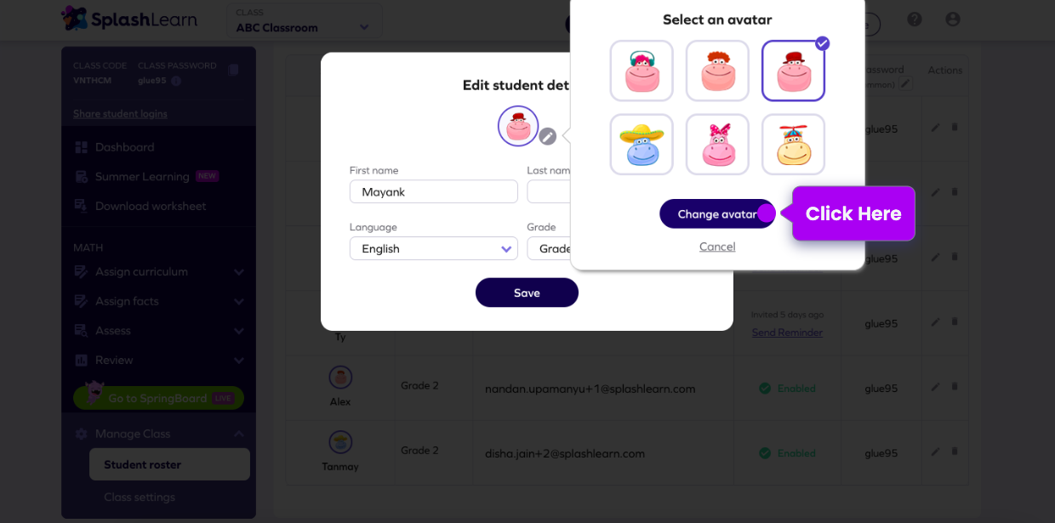Select the avatar with headphones
The width and height of the screenshot is (1055, 523).
pyautogui.click(x=642, y=71)
